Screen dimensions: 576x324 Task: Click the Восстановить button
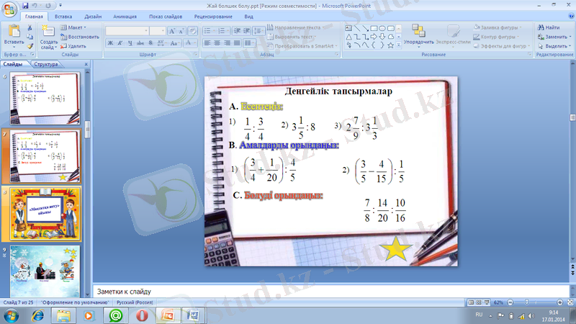[x=81, y=36]
